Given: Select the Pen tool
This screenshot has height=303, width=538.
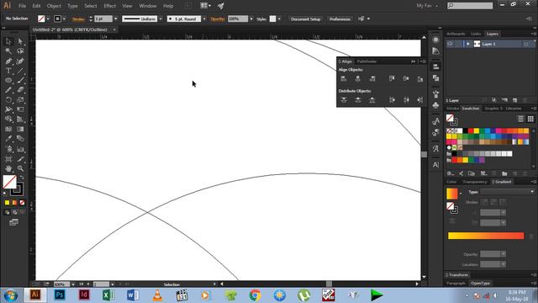Looking at the screenshot, I should [x=8, y=61].
